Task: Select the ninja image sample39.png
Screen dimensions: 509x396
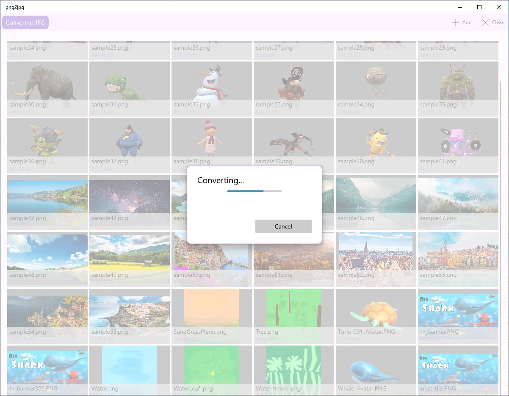Action: [294, 145]
